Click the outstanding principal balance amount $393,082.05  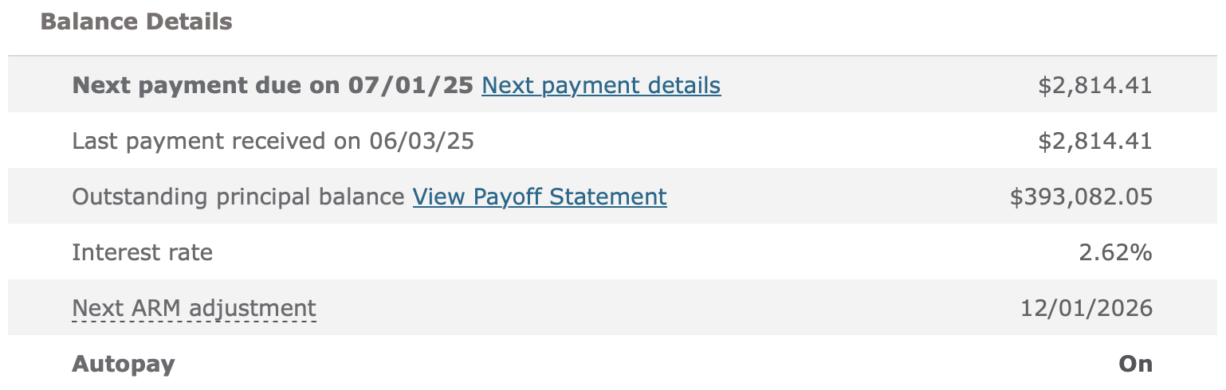point(1081,197)
